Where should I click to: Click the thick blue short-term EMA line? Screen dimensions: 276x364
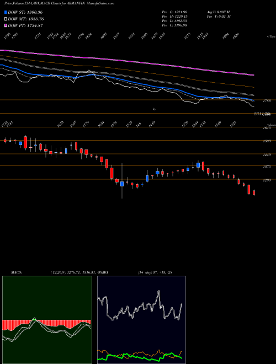tap(126, 81)
